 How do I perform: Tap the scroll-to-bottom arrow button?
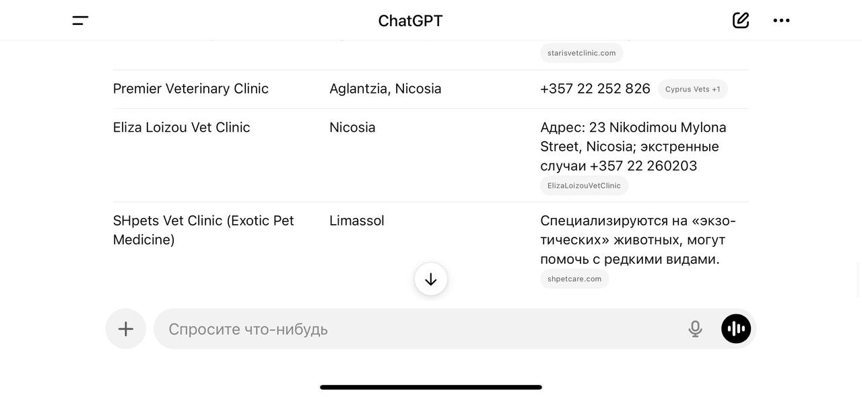click(431, 279)
